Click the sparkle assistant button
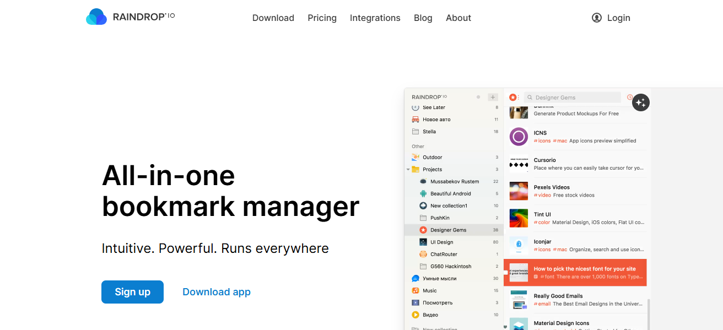The image size is (723, 330). tap(640, 102)
